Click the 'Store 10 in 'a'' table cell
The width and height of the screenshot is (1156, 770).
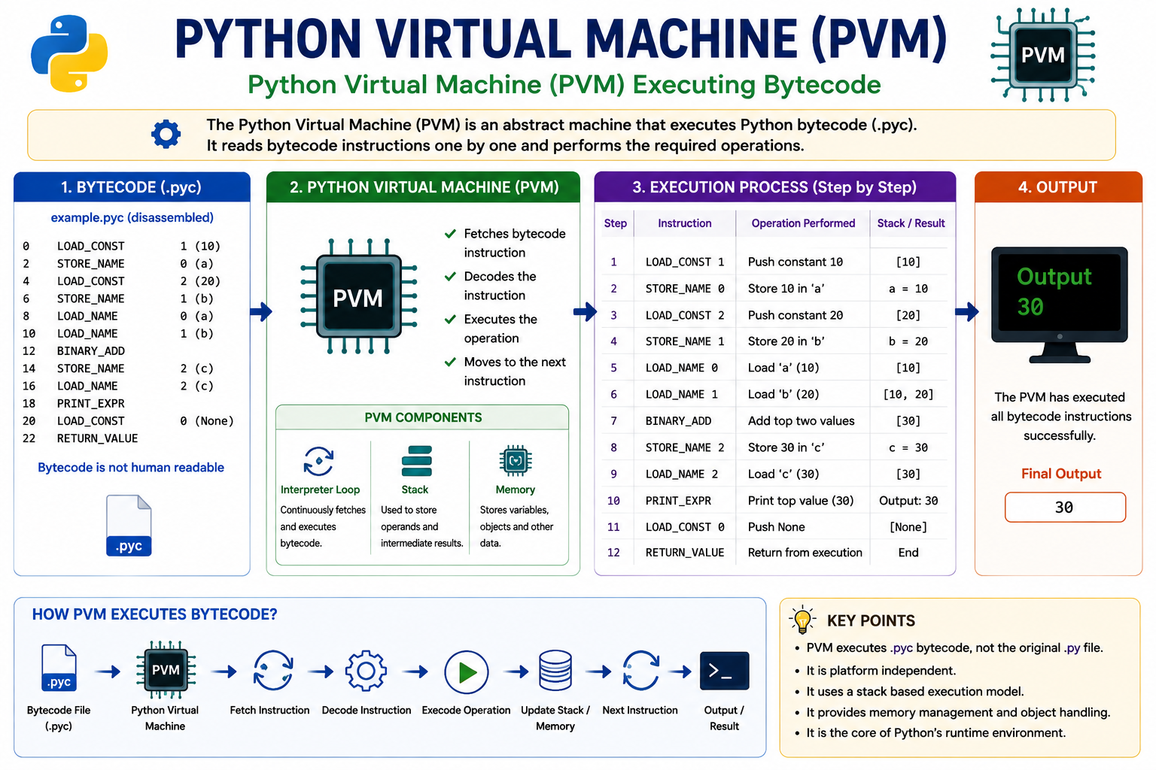coord(786,289)
